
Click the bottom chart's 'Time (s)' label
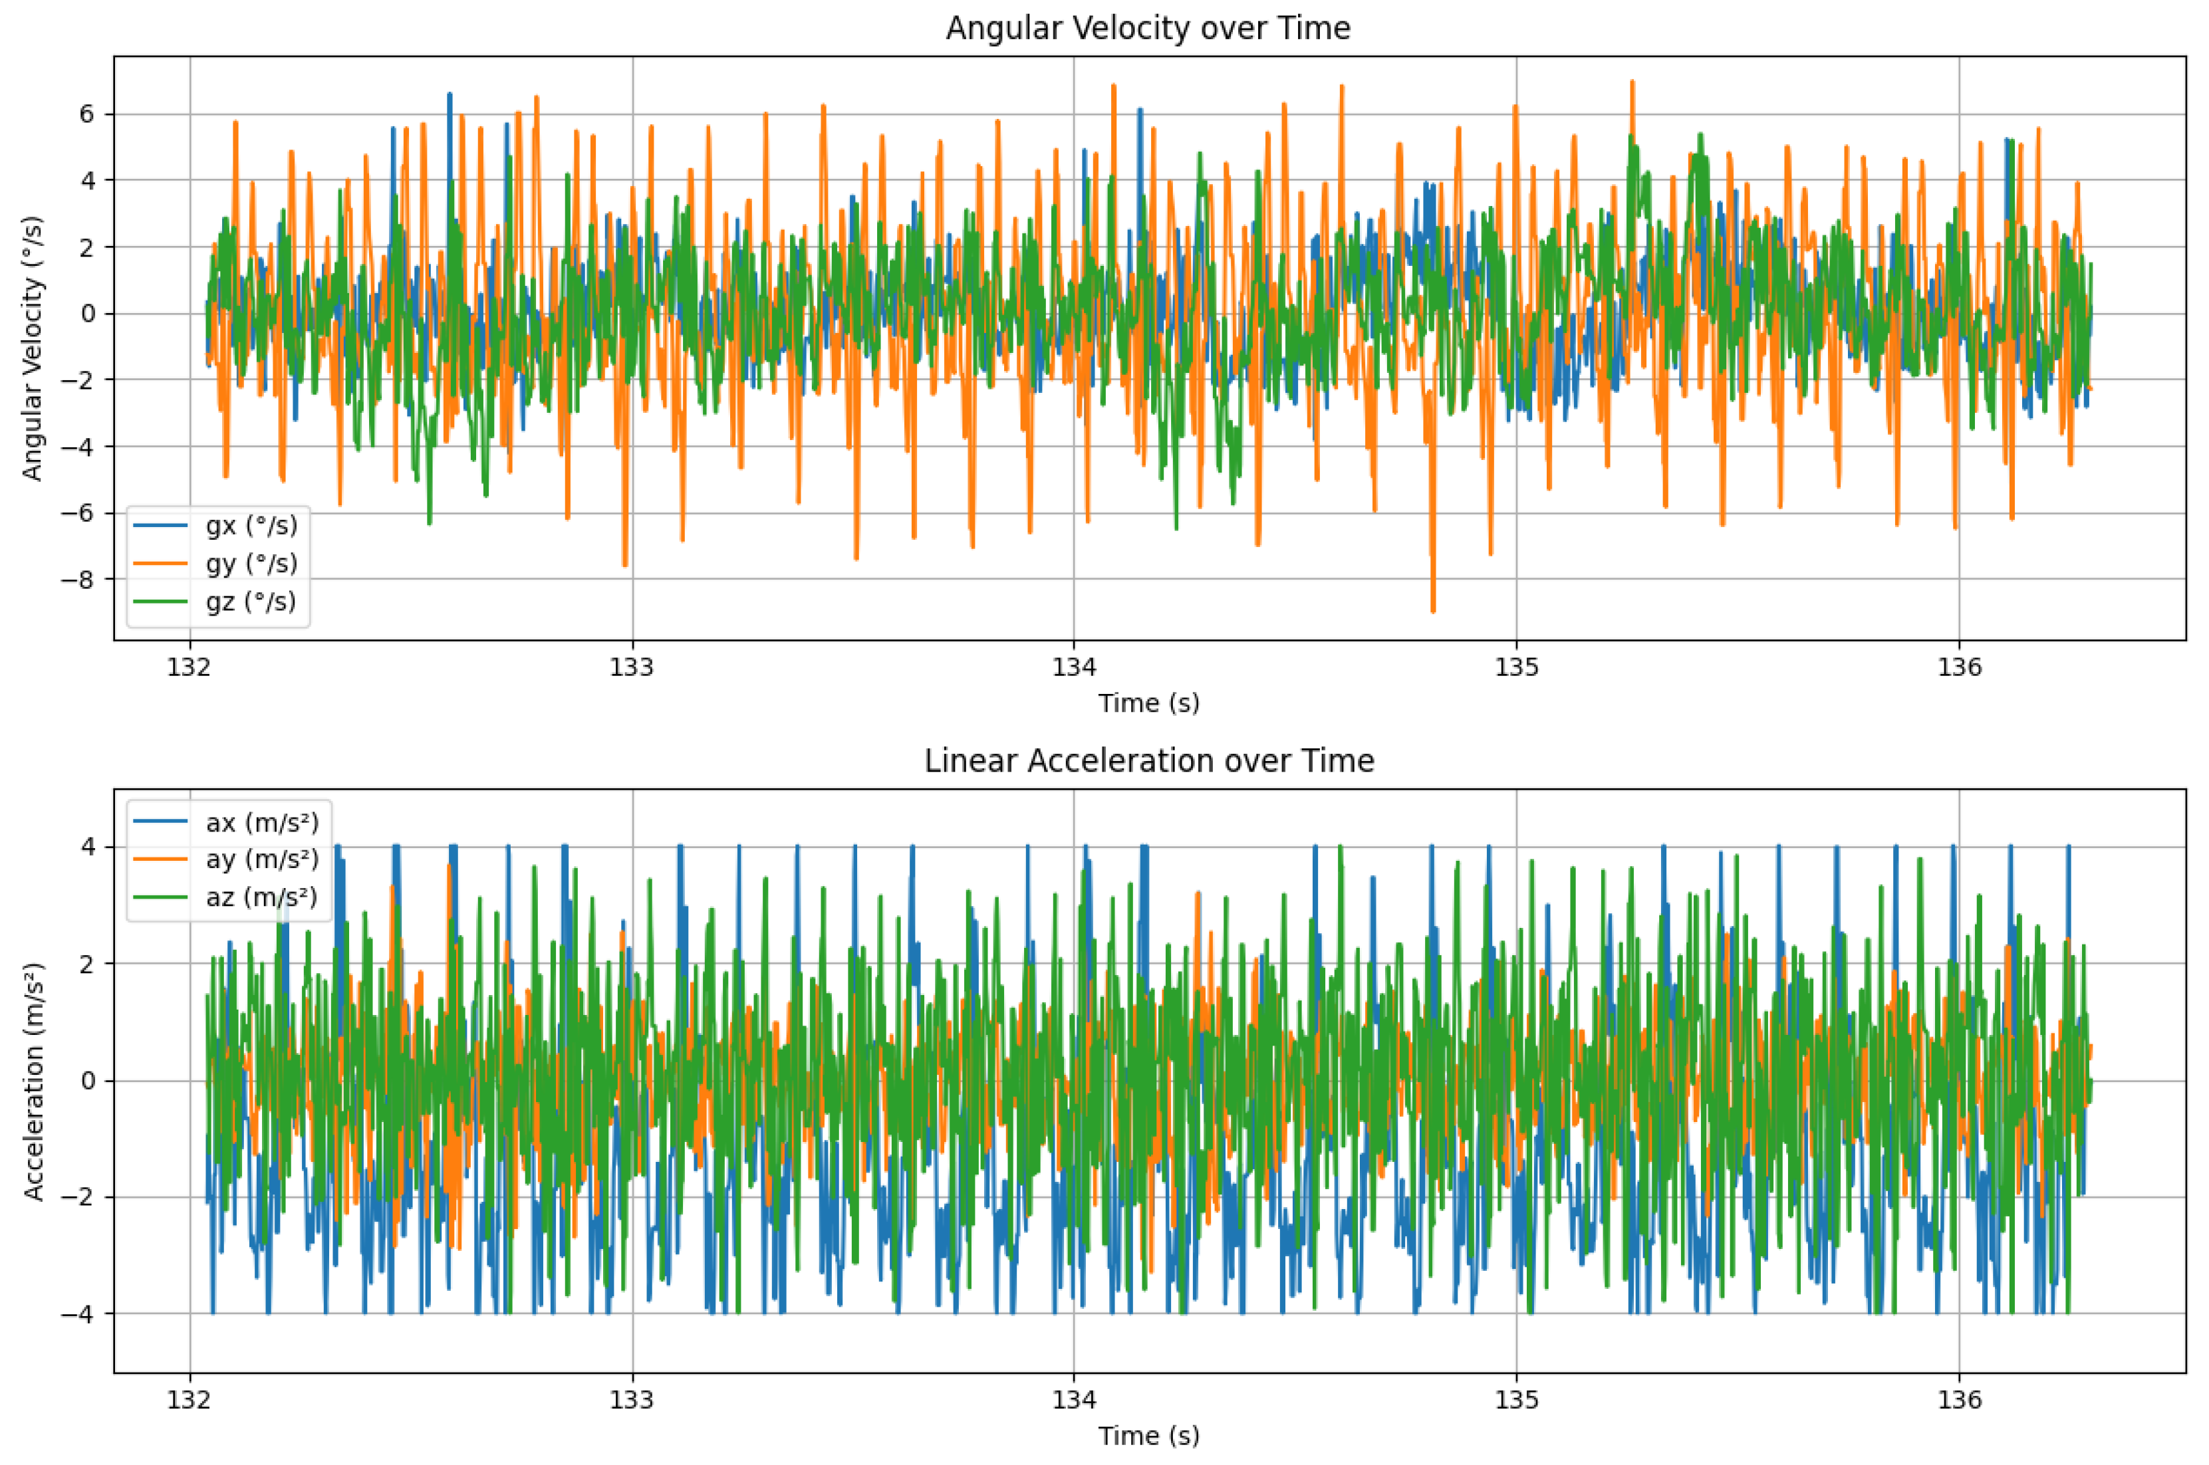[x=1148, y=1435]
